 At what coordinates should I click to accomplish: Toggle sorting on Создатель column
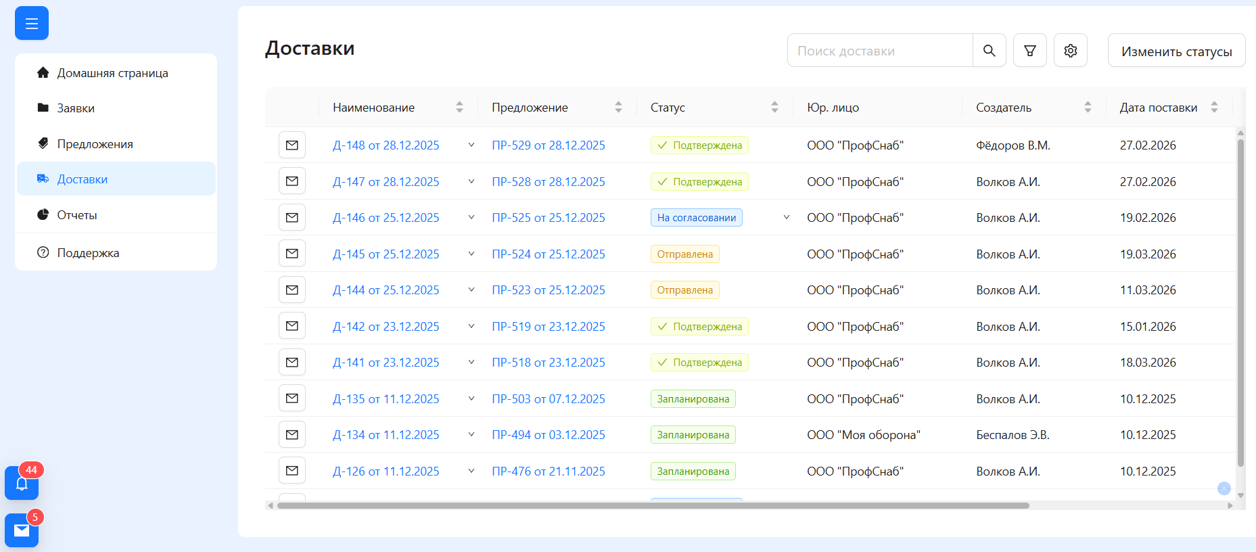pos(1088,108)
